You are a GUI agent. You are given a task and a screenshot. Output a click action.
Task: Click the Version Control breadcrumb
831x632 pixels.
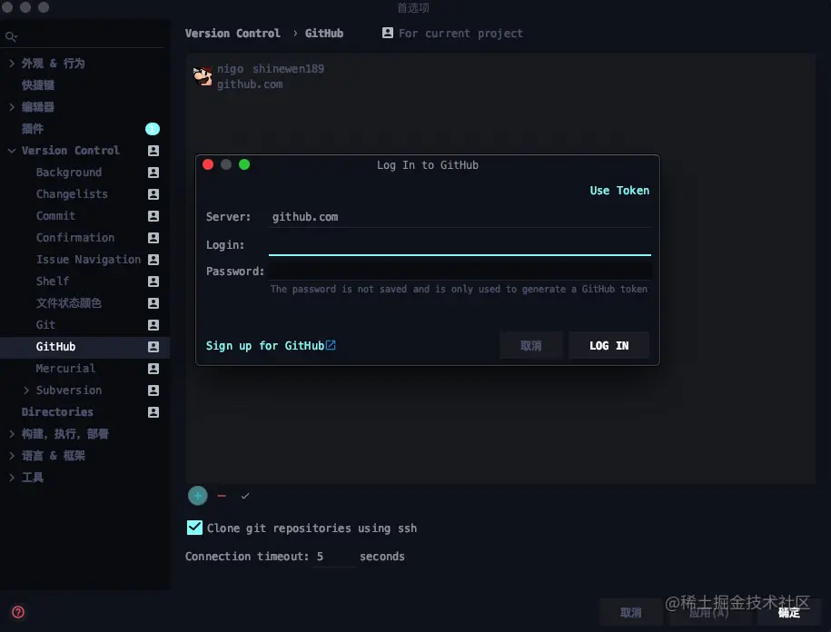[232, 33]
